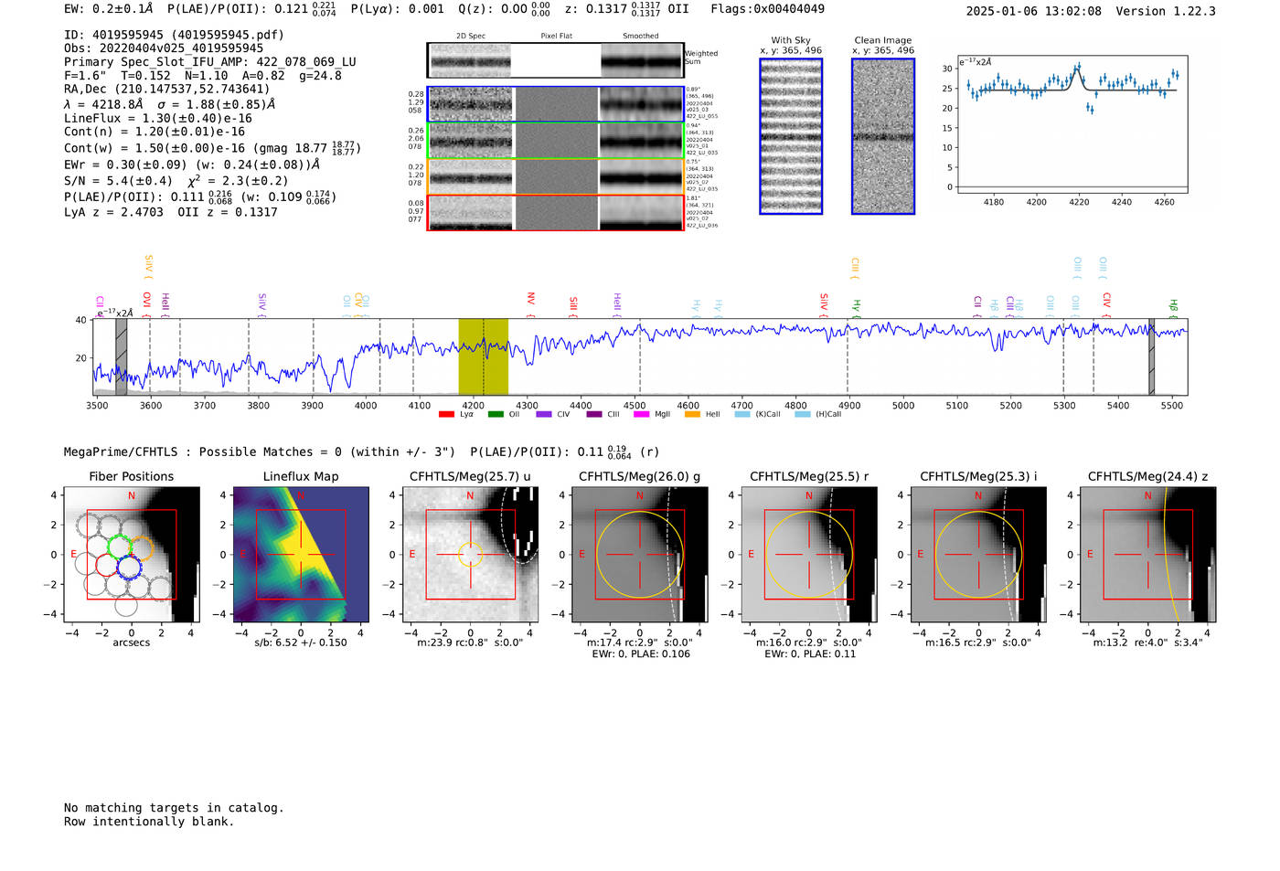This screenshot has height=871, width=1280.
Task: Click the emission line fit plot
Action: [x=1072, y=126]
